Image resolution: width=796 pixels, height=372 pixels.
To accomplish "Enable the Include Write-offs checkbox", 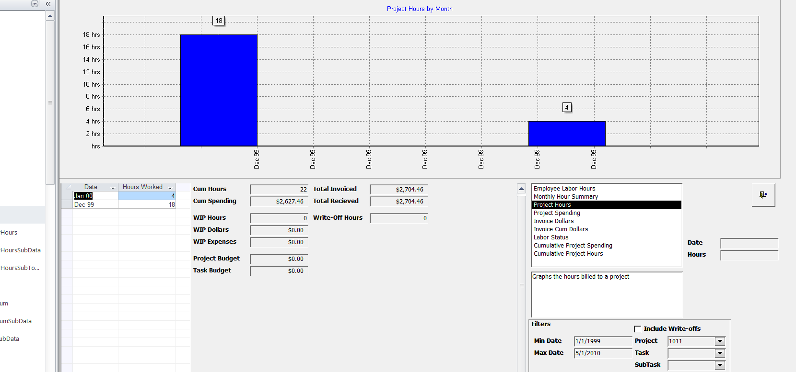I will click(637, 329).
